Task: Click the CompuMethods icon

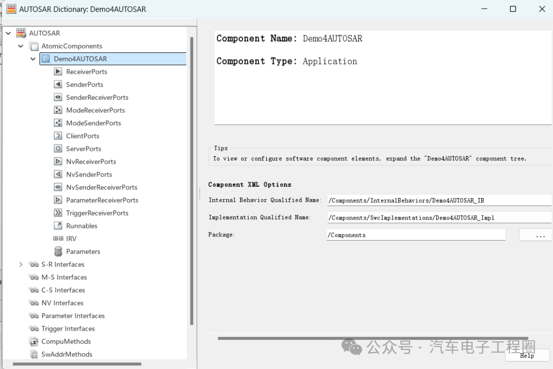Action: (x=34, y=341)
